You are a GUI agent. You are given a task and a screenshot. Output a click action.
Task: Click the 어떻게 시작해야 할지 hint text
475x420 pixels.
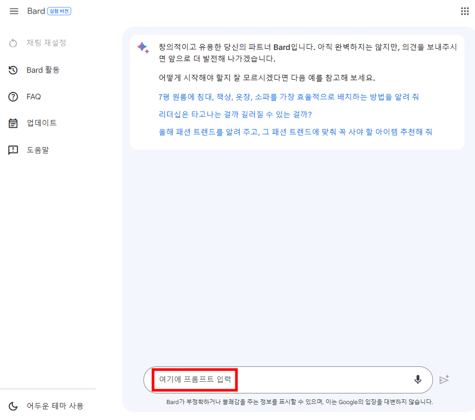coord(267,78)
